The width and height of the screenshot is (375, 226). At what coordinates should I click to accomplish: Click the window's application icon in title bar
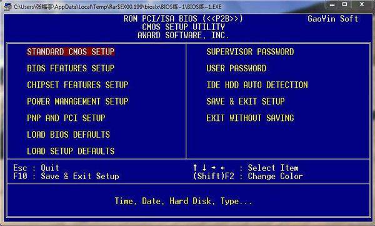[7, 6]
